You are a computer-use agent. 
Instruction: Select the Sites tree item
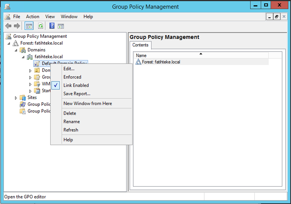coord(32,97)
